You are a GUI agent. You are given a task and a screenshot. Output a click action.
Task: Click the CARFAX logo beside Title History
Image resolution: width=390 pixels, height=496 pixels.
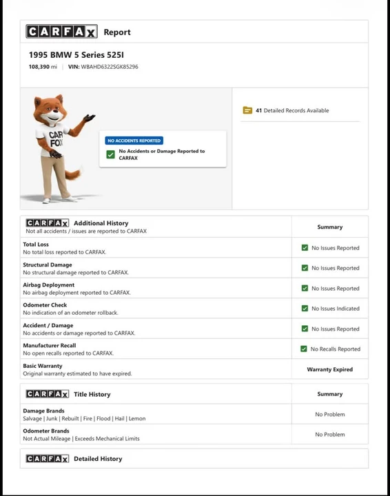point(48,394)
